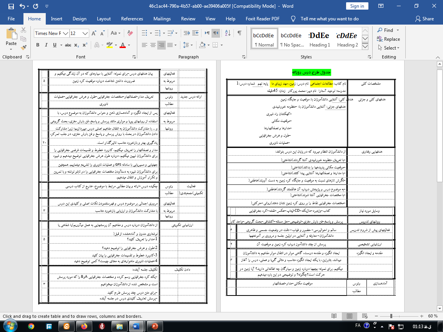Apply the red font color

pyautogui.click(x=123, y=45)
